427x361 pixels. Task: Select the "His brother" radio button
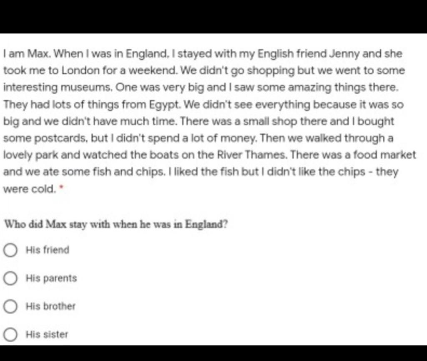click(10, 306)
